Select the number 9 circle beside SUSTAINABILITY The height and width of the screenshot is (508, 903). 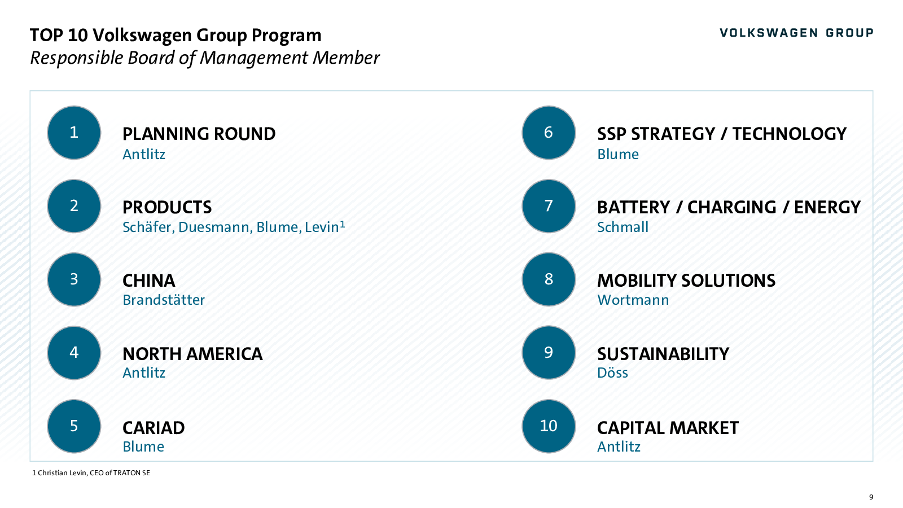549,353
